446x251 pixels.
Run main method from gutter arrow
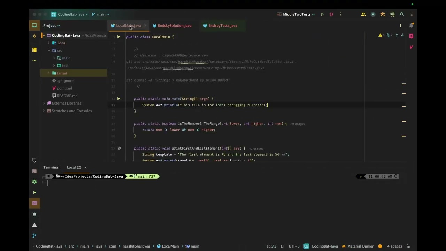click(118, 99)
